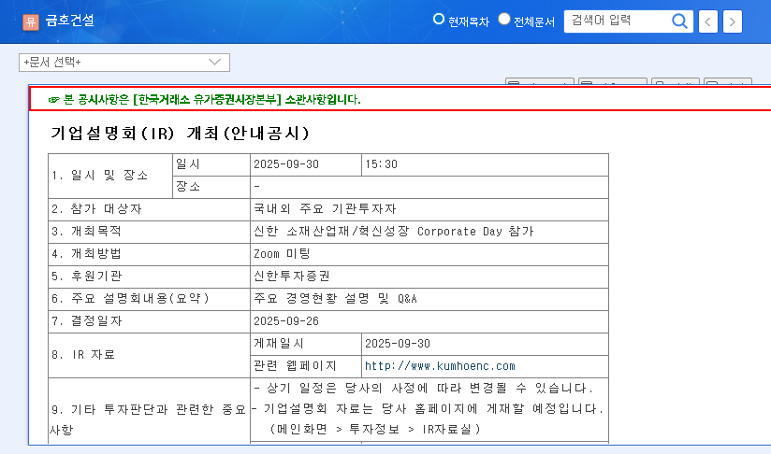Click the 2025-09-26 date cell
Image resolution: width=771 pixels, height=454 pixels.
pos(429,321)
